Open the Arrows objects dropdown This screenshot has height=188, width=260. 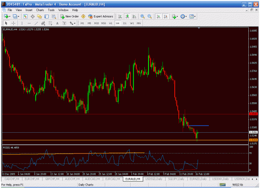tap(72, 23)
